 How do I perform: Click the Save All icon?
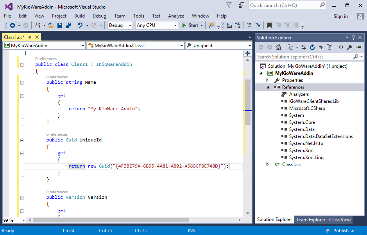coord(68,25)
